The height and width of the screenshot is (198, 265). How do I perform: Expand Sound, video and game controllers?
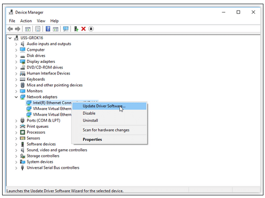pos(16,150)
